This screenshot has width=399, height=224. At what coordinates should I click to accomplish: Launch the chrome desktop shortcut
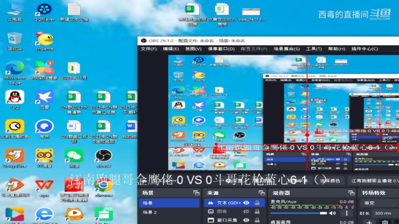click(103, 188)
